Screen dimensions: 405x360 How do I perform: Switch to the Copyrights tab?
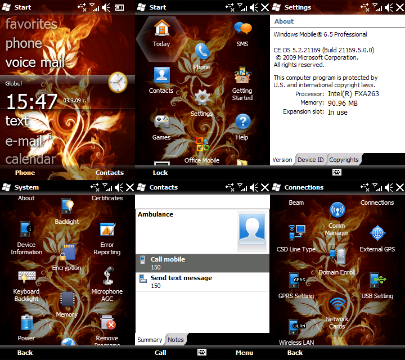tap(344, 160)
